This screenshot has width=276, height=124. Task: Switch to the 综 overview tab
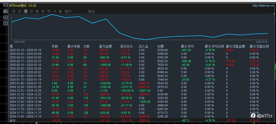(x=14, y=11)
